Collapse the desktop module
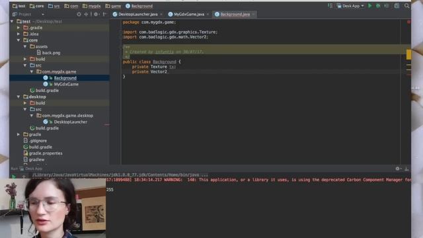This screenshot has width=423, height=238. 19,97
